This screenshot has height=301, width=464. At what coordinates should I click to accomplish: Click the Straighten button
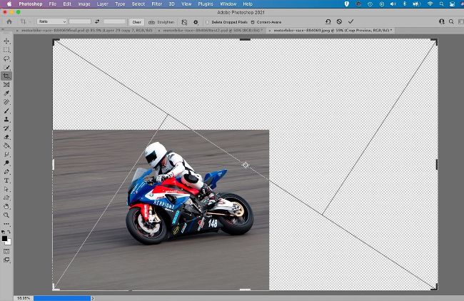161,22
